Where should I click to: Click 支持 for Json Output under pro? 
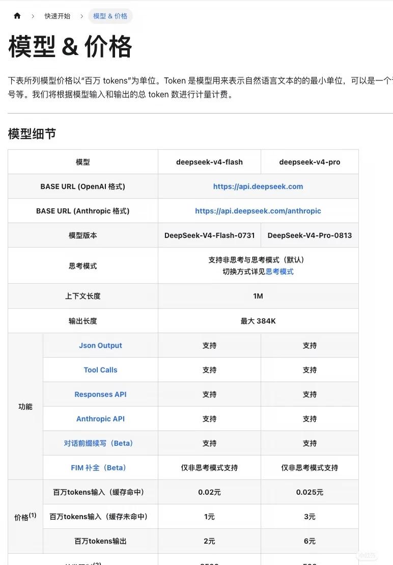click(x=310, y=345)
